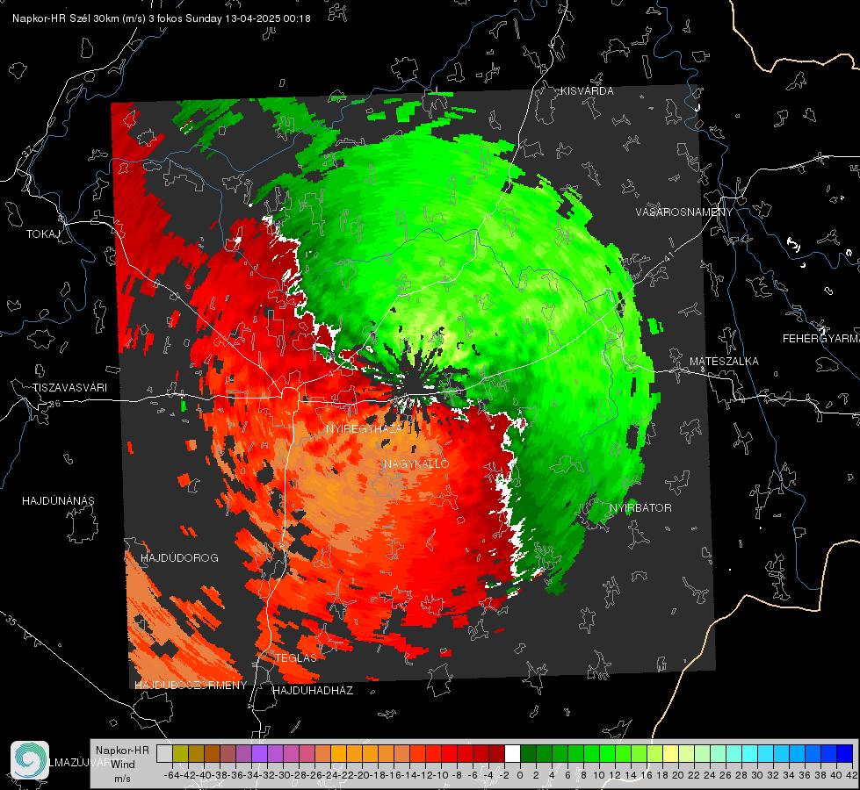Click the NAGYKÁLLÓ label on radar
The height and width of the screenshot is (790, 860).
pos(416,463)
